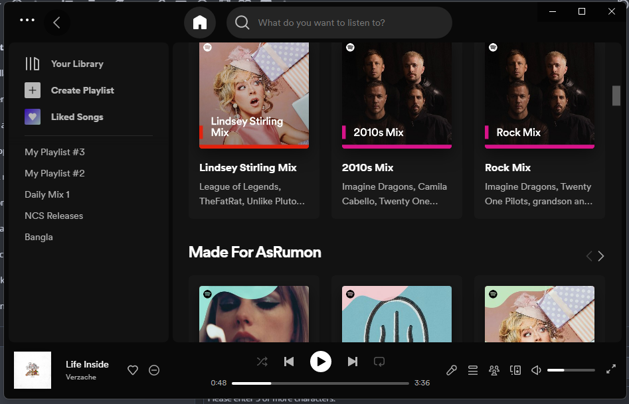629x404 pixels.
Task: Skip to the next track
Action: coord(352,362)
